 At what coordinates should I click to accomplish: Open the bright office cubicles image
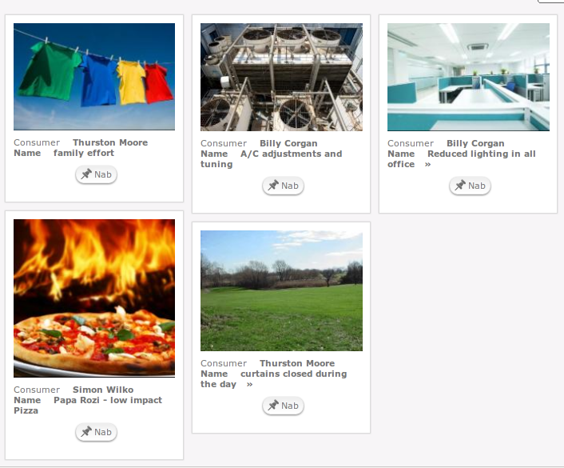[x=468, y=77]
